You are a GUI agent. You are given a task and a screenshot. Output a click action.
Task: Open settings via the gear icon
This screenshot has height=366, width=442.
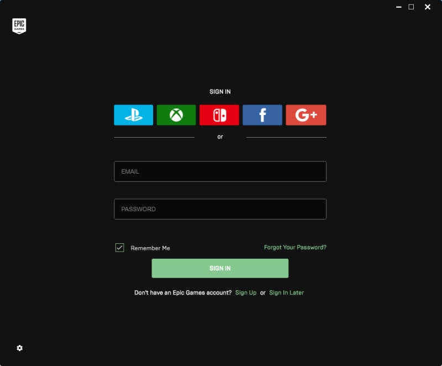pos(19,348)
